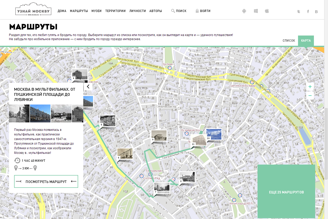The image size is (328, 219).
Task: Open the Facebook social link
Action: tap(308, 11)
